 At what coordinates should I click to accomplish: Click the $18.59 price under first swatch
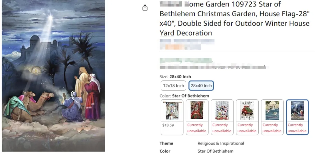(168, 125)
